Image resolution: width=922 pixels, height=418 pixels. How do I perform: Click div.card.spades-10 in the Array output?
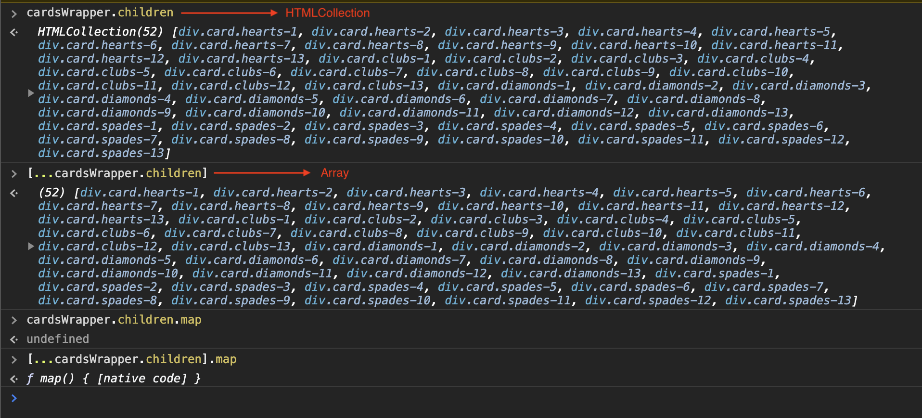pos(367,300)
